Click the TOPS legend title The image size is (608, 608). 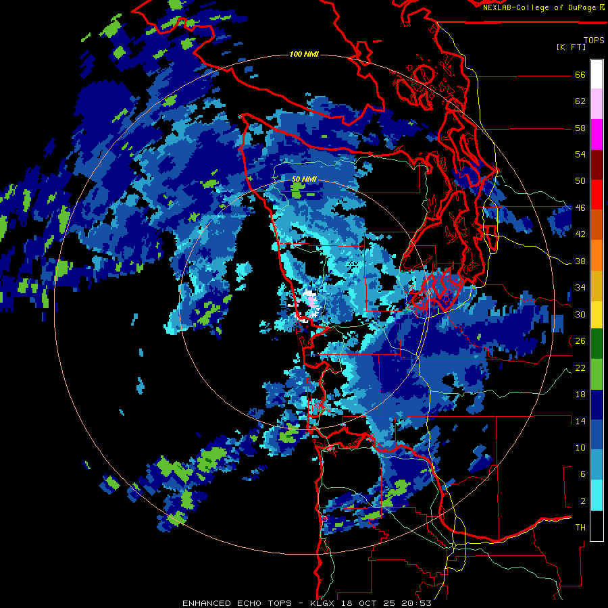pos(594,40)
